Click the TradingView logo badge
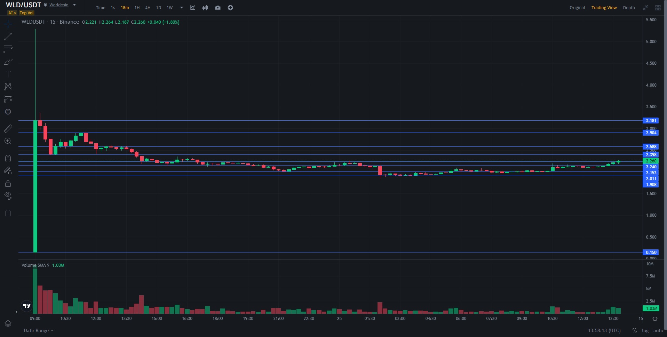667x337 pixels. click(27, 306)
